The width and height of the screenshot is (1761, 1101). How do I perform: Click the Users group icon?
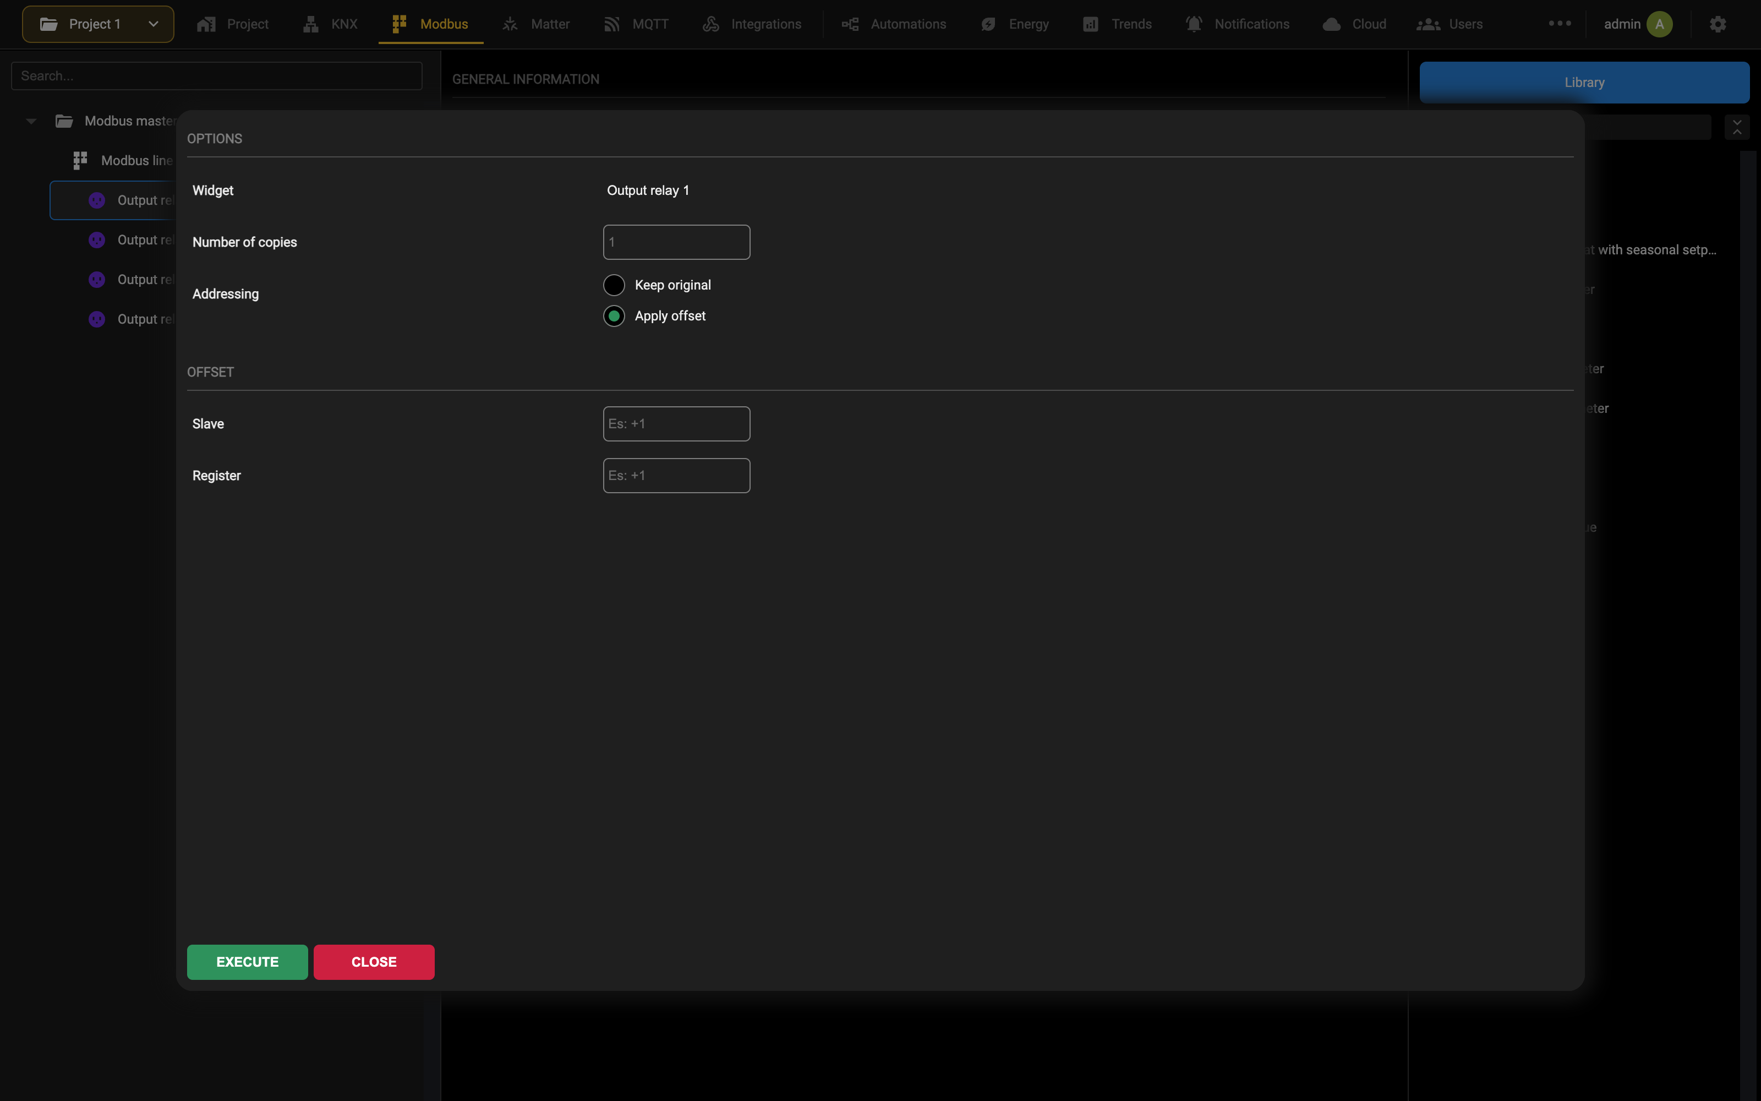(1428, 24)
